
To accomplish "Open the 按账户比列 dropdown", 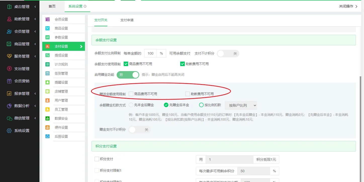I will pos(241,105).
